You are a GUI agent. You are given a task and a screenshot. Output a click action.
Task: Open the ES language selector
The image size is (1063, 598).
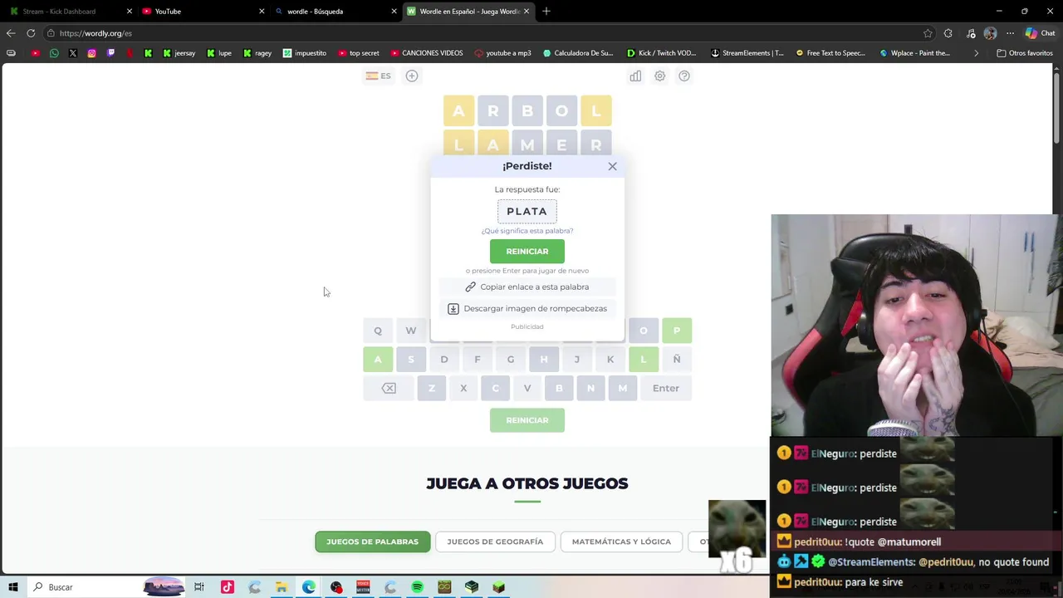coord(378,76)
